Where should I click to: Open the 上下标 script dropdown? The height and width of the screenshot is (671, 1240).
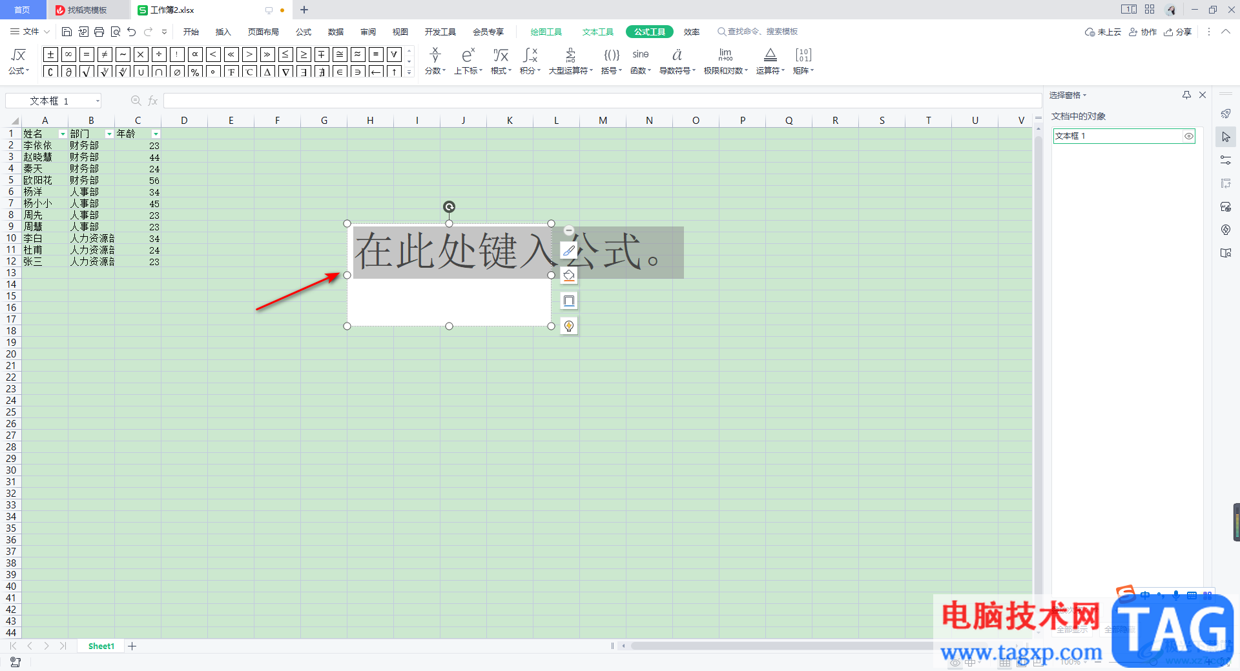point(468,61)
